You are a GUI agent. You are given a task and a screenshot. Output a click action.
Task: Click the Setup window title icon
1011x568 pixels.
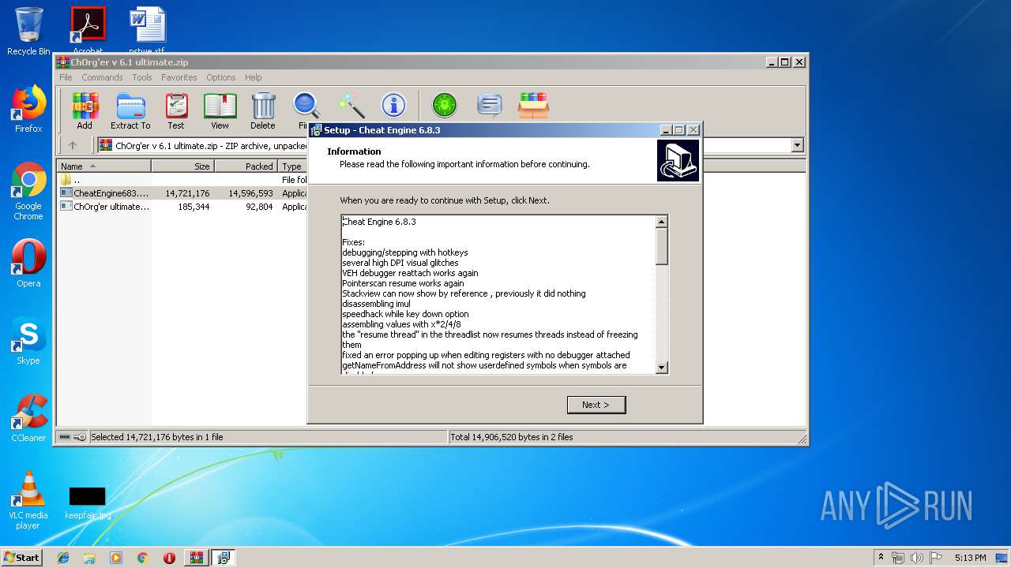tap(316, 130)
